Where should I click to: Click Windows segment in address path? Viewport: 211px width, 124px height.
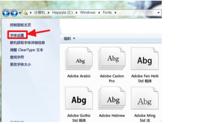pos(88,13)
